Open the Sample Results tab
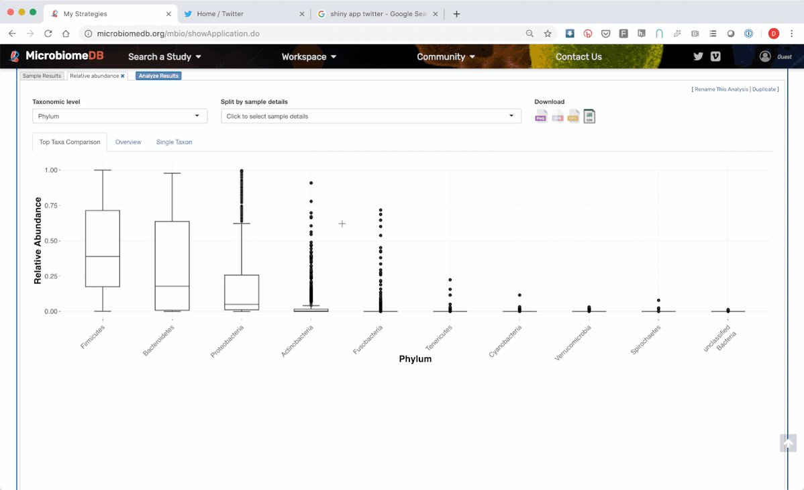804x490 pixels. [x=42, y=76]
